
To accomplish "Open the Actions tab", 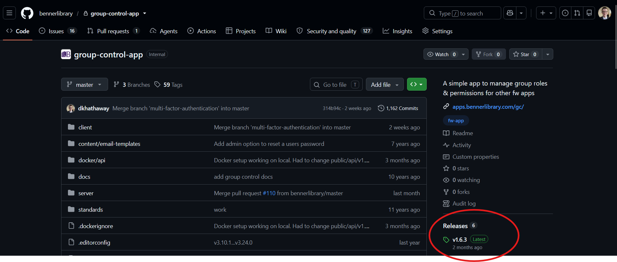I will (x=202, y=31).
